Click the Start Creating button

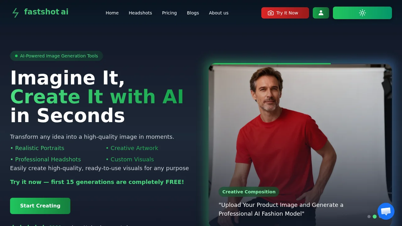[x=40, y=206]
